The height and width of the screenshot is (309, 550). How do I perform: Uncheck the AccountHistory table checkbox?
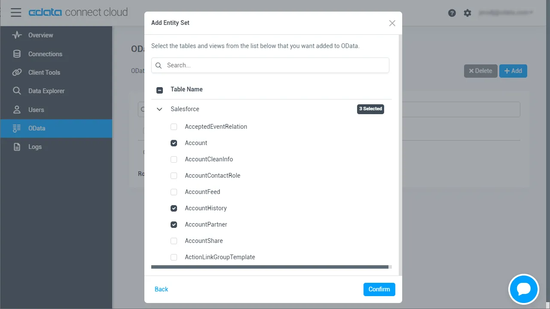pos(174,208)
